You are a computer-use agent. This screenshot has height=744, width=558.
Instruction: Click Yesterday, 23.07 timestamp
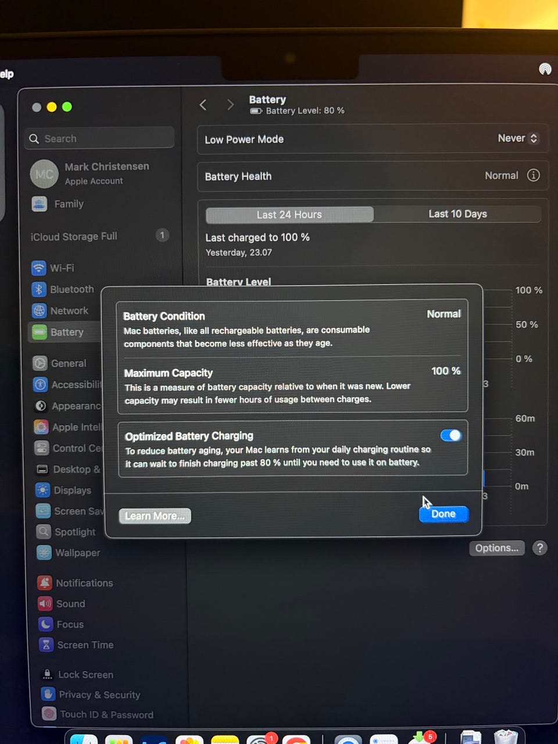coord(239,253)
